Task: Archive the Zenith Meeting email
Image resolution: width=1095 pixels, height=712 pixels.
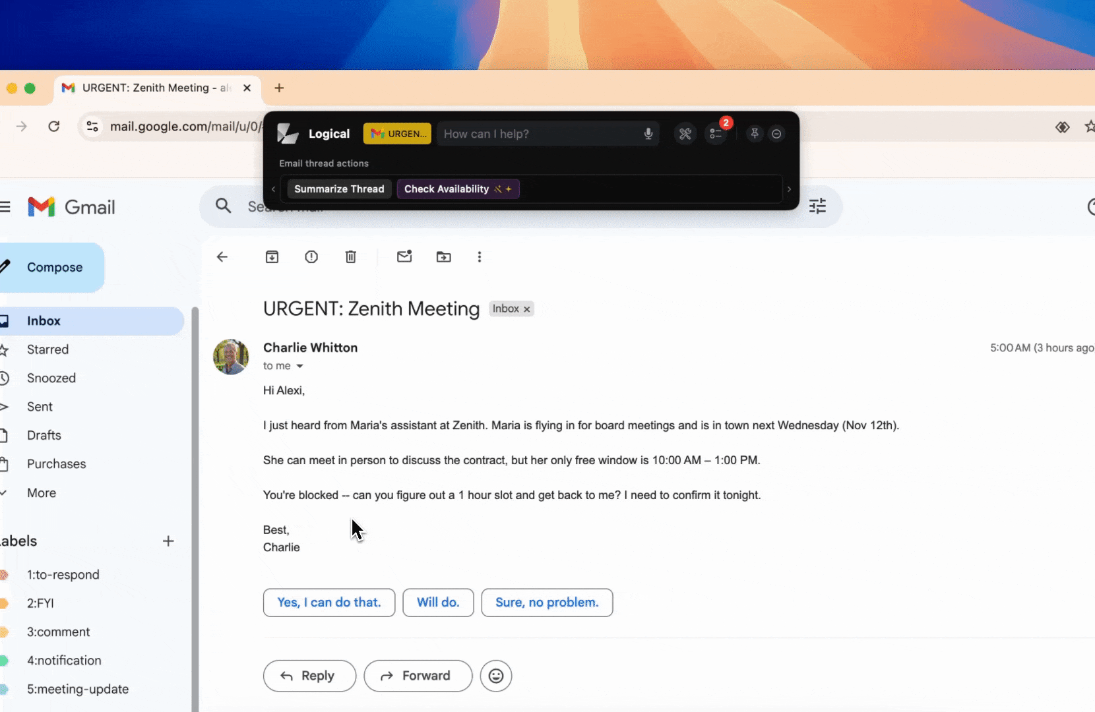Action: 272,257
